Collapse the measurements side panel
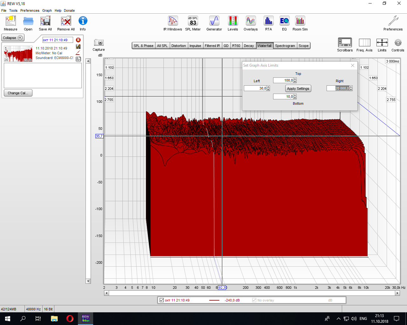This screenshot has width=407, height=325. pos(13,38)
